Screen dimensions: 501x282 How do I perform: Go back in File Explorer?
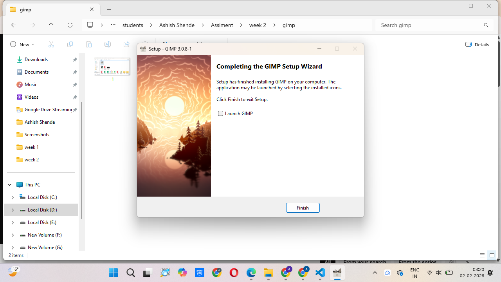coord(14,25)
